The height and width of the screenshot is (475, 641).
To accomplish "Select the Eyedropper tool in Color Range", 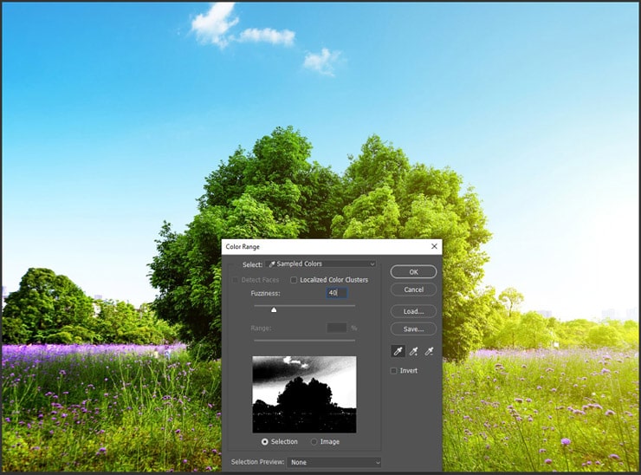I will pyautogui.click(x=398, y=351).
